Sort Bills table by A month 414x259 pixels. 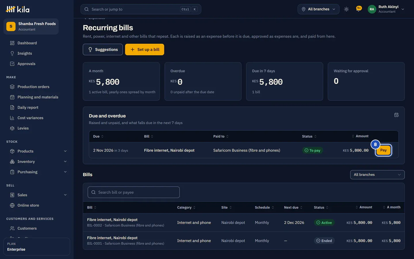click(x=392, y=207)
